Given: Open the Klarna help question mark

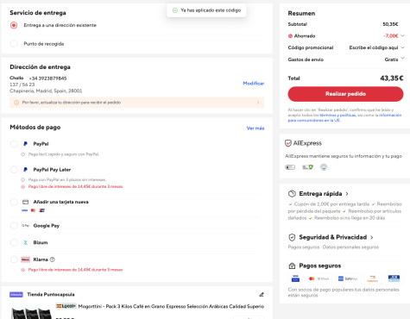Looking at the screenshot, I should 53,260.
